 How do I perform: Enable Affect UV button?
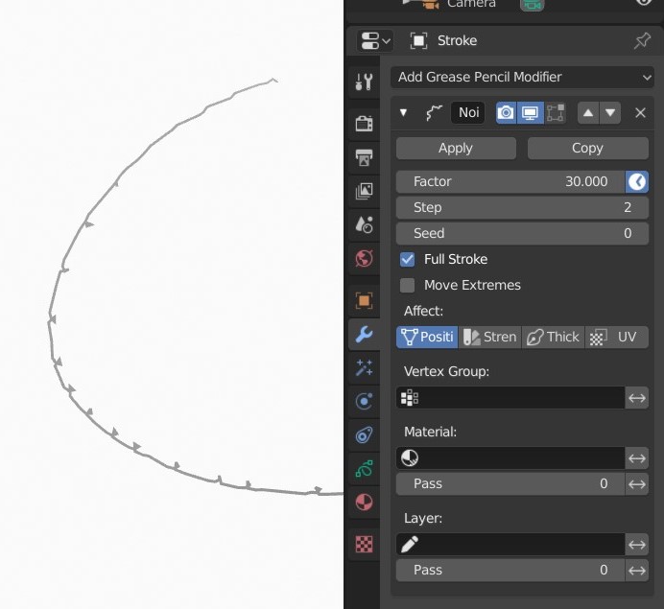click(x=617, y=337)
